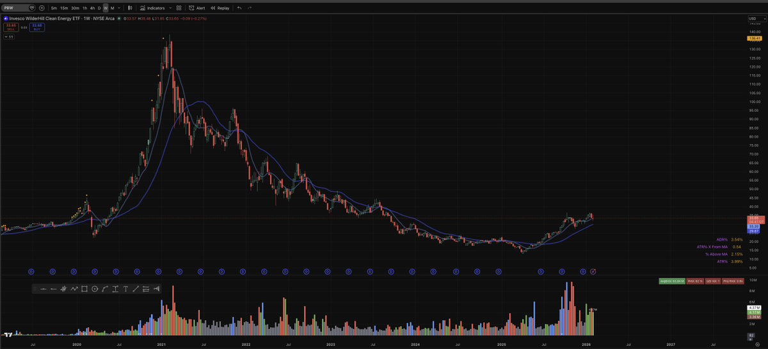Image resolution: width=768 pixels, height=349 pixels.
Task: Select the 4h timeframe
Action: pos(92,8)
